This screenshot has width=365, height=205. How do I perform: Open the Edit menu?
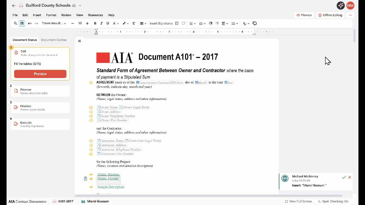coord(25,15)
